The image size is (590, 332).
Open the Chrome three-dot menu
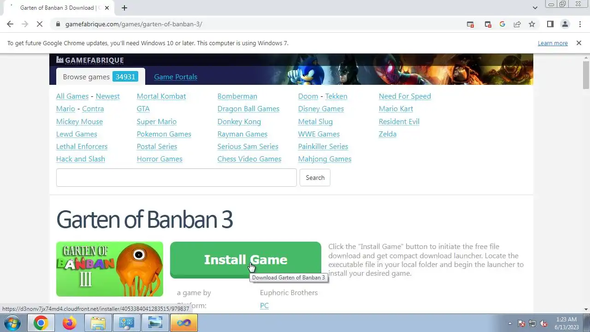[580, 24]
